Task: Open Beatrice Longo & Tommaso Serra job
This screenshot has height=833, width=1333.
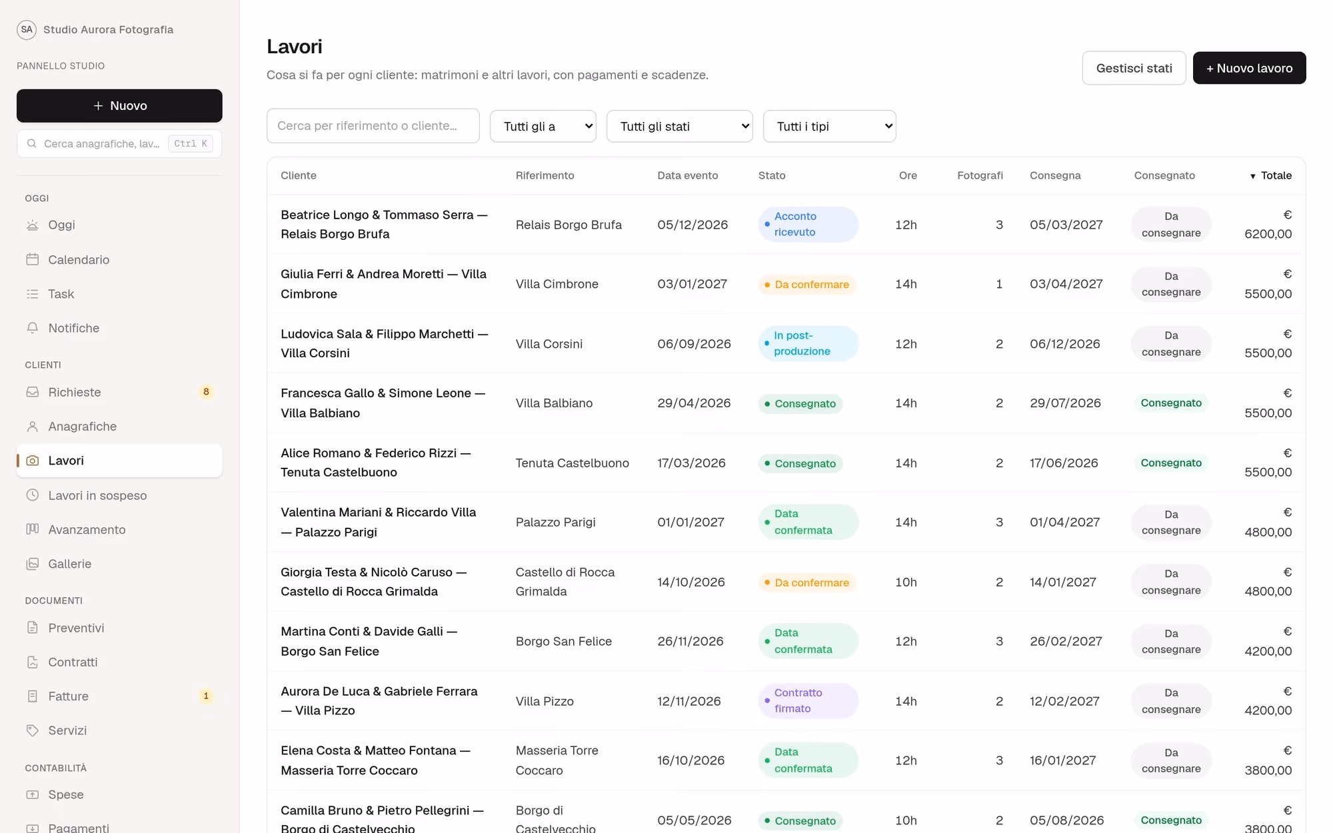Action: click(x=384, y=225)
